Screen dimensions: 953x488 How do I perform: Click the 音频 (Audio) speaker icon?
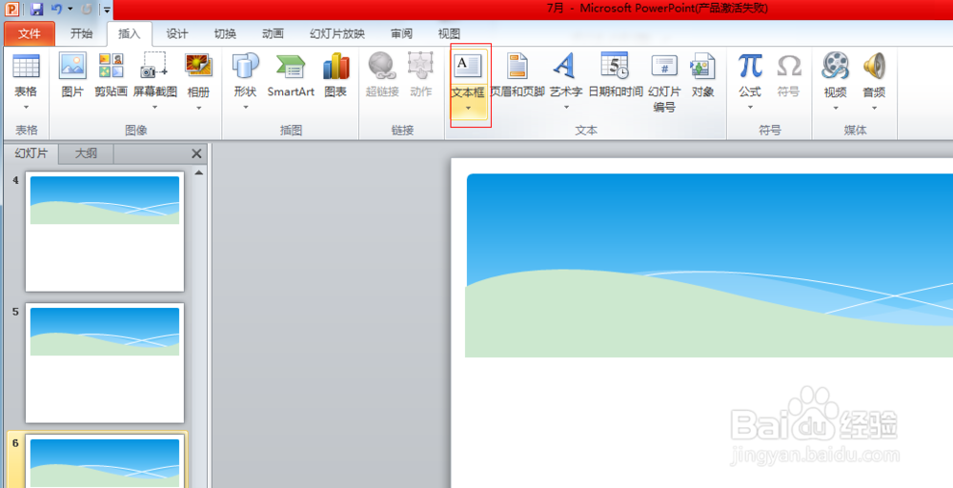pos(874,66)
